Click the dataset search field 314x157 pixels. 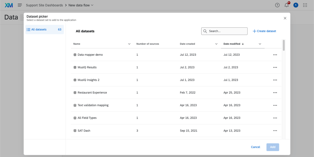point(226,31)
